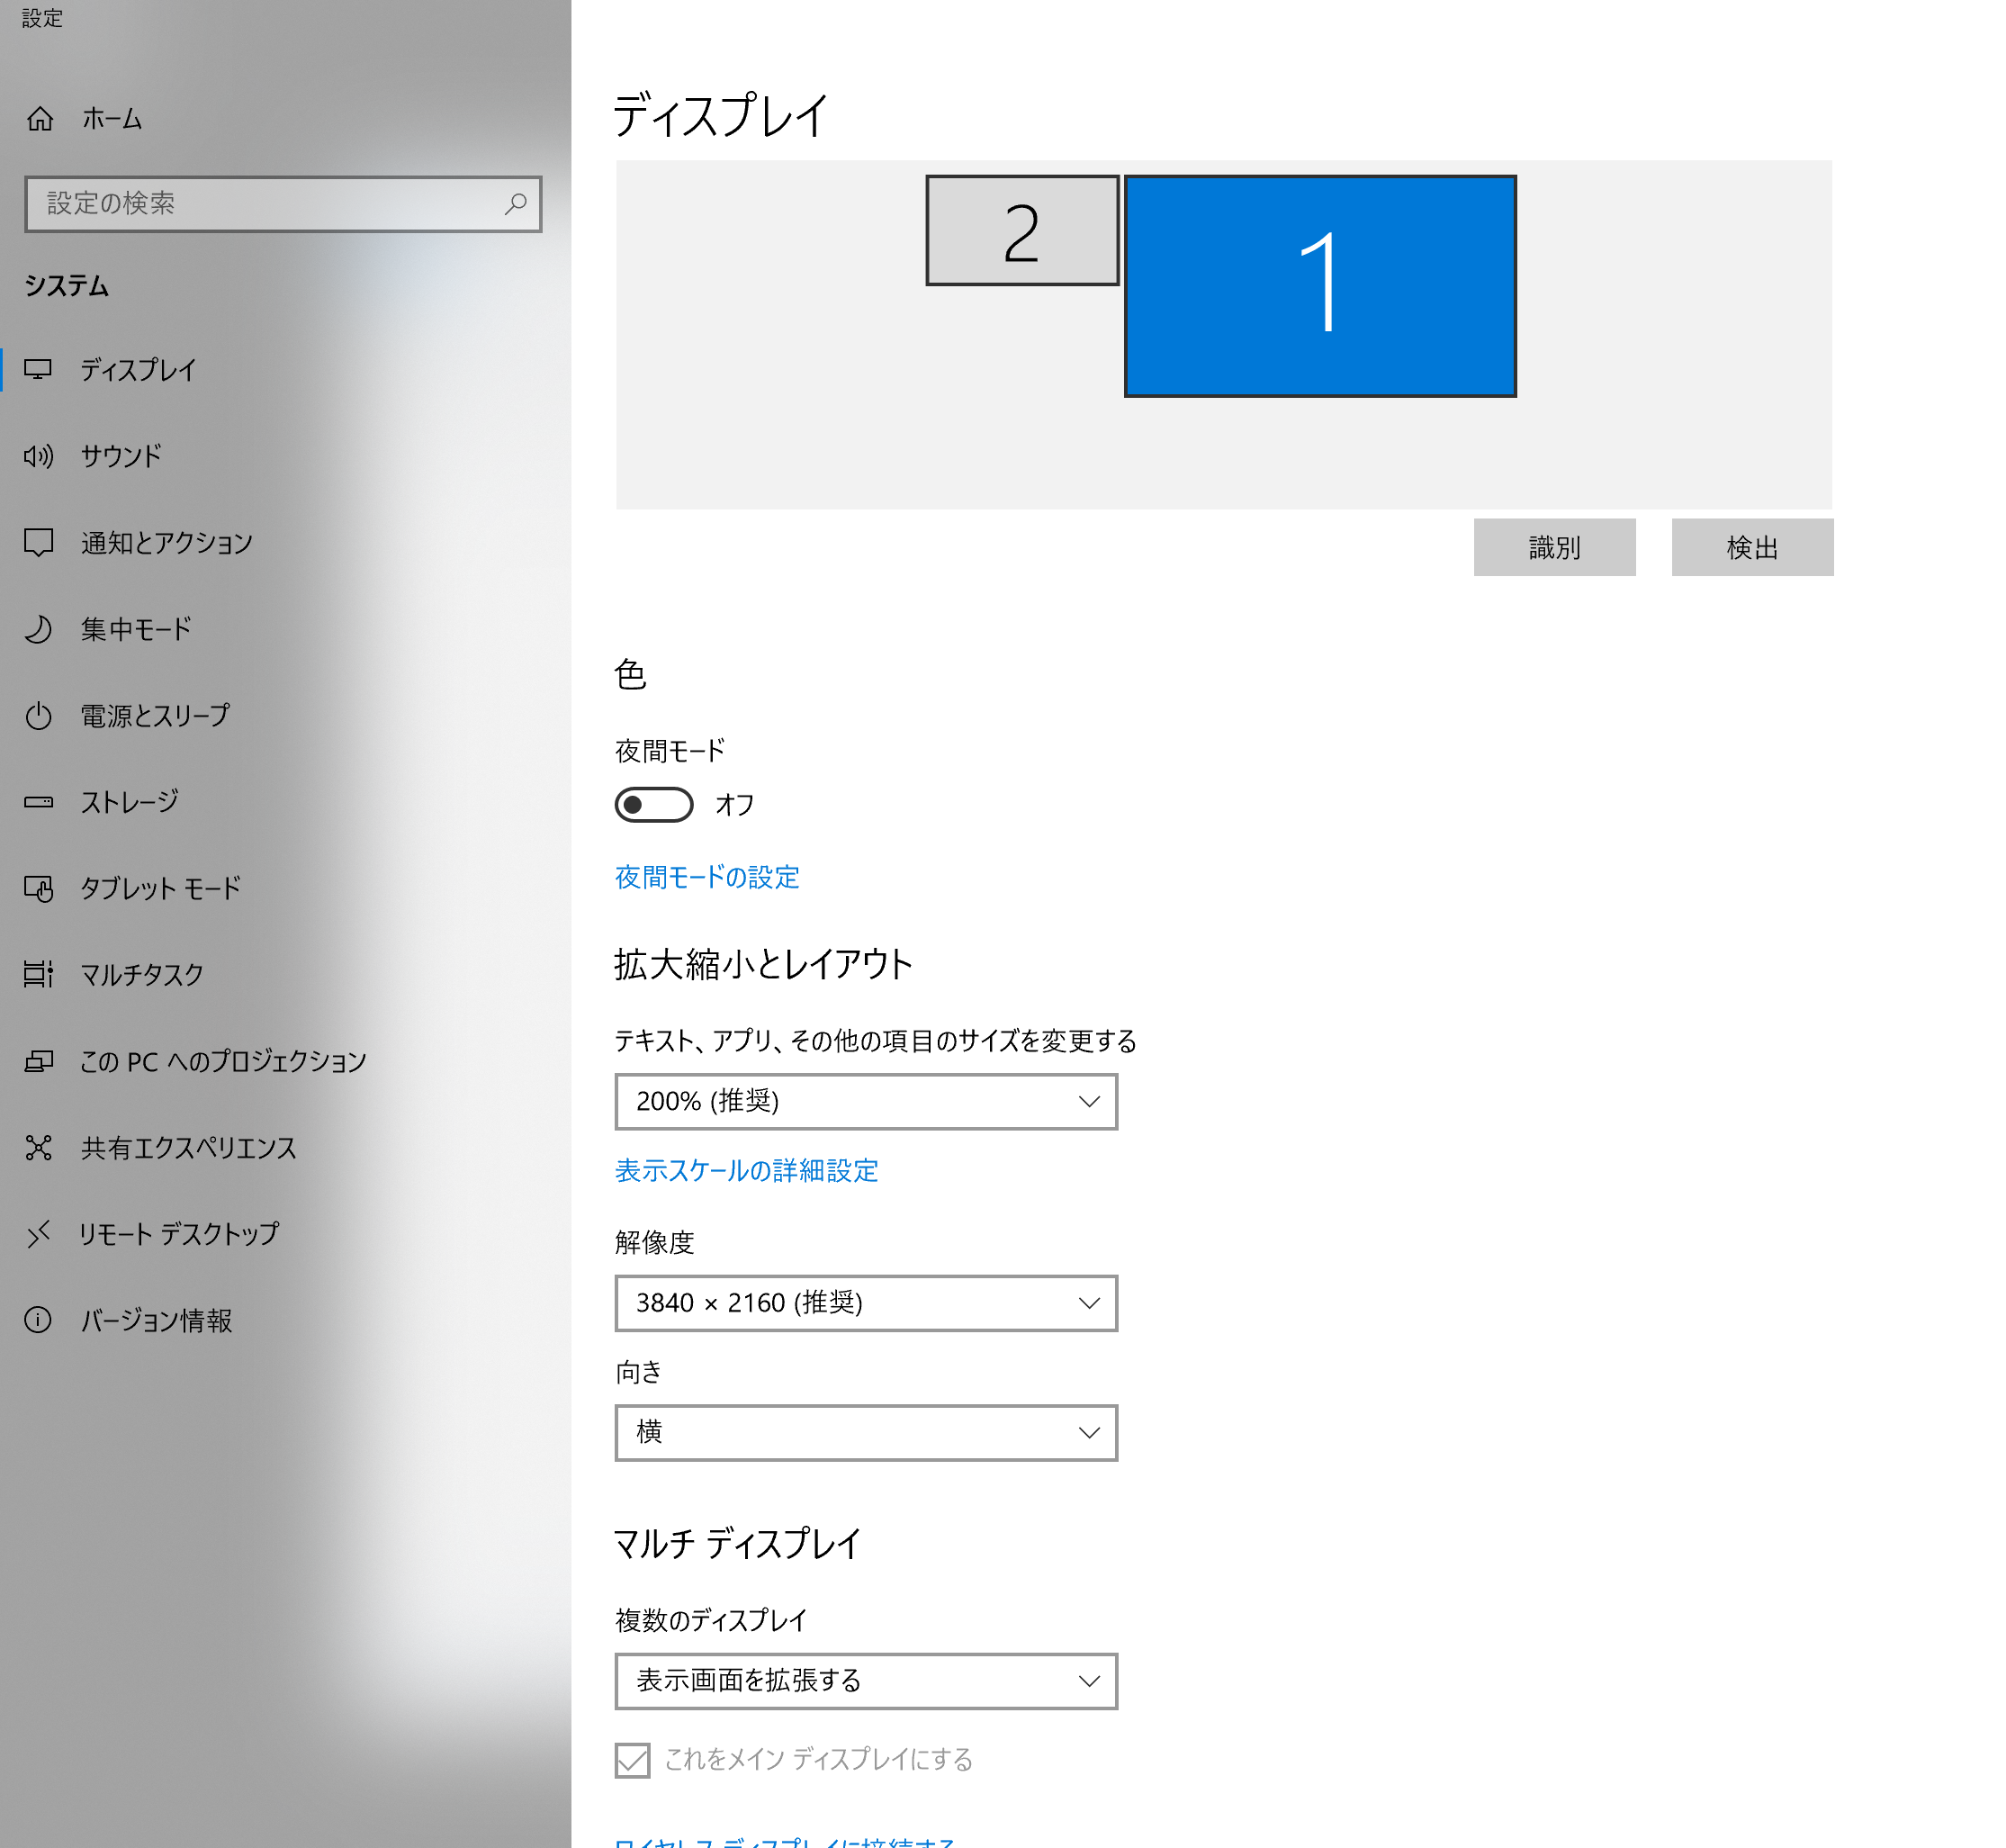Image resolution: width=2006 pixels, height=1848 pixels.
Task: Toggle the night light (夜間モード) switch
Action: tap(653, 805)
